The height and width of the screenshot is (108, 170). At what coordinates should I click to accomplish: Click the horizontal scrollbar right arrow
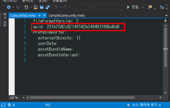click(160, 98)
